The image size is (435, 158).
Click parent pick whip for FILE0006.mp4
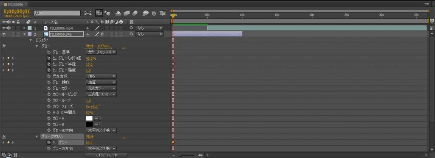[131, 28]
